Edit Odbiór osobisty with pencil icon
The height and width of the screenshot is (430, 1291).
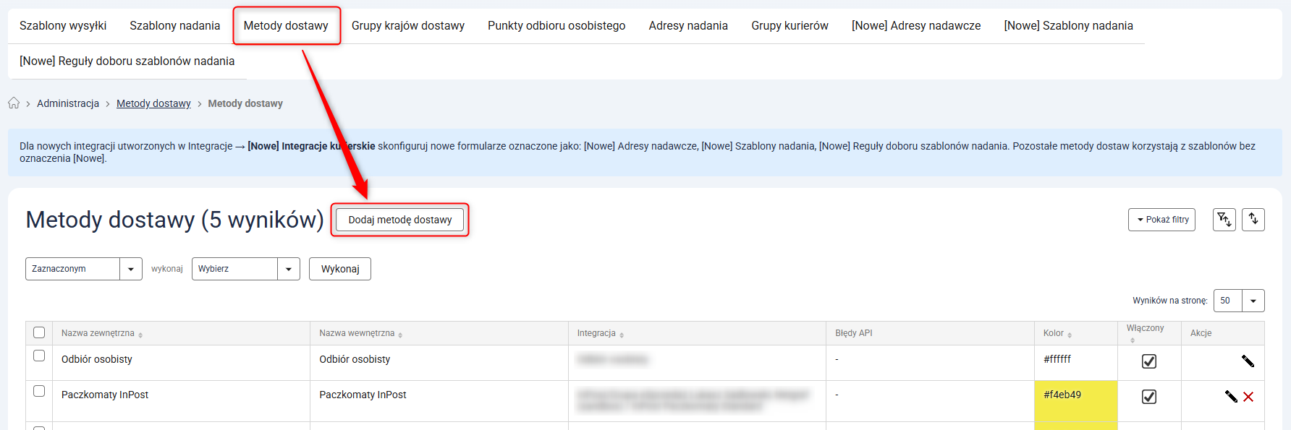(x=1248, y=361)
